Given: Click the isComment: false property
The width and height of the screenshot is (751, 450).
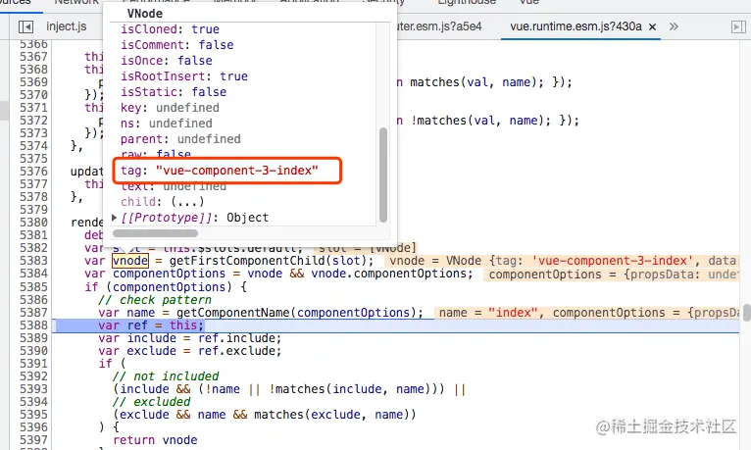Looking at the screenshot, I should click(177, 45).
